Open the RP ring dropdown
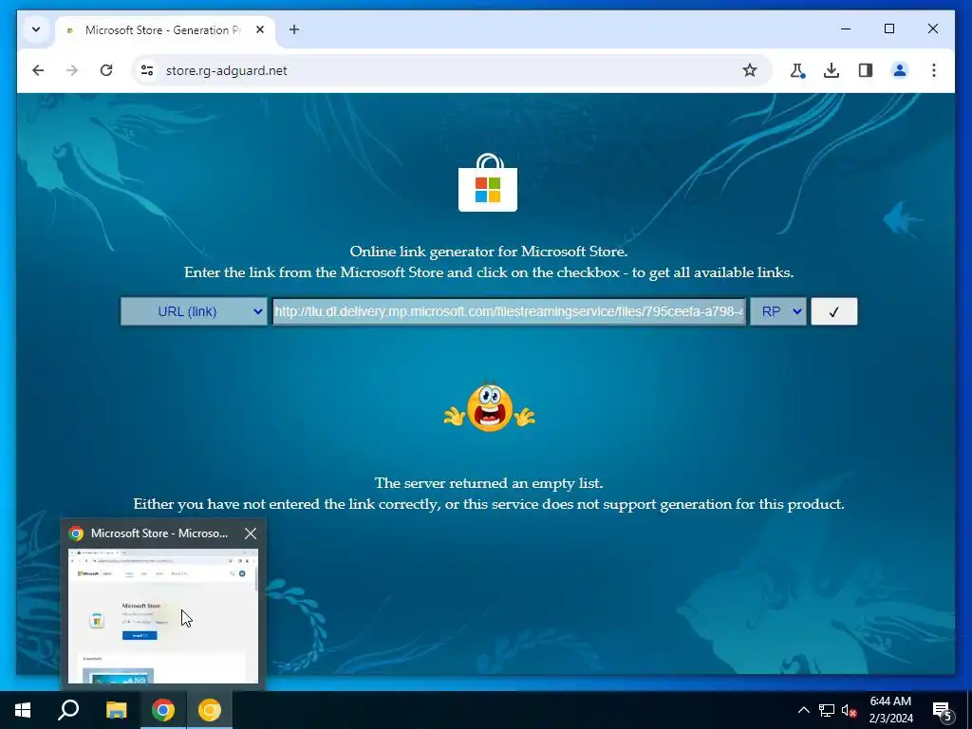This screenshot has width=972, height=729. [x=778, y=311]
